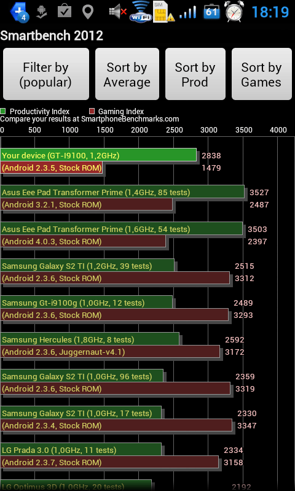The image size is (295, 491).
Task: Select Galaxy S2 TI 1,0GHz 96 tests bar
Action: [82, 376]
